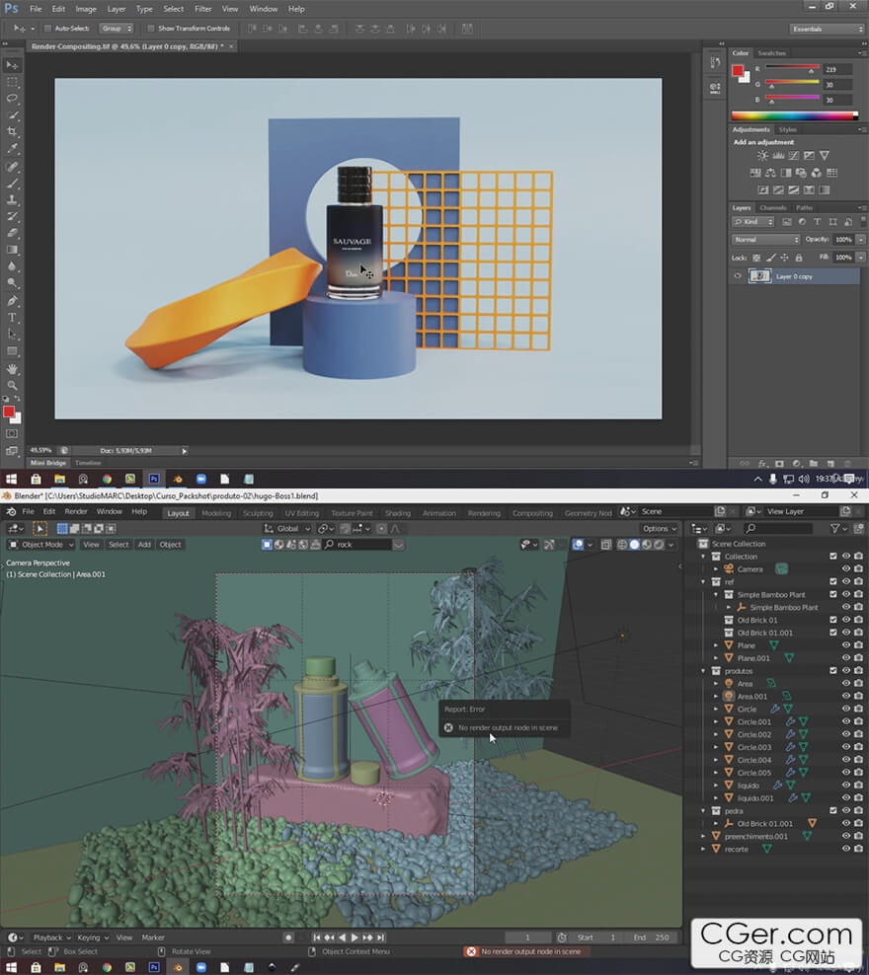Enable Show Transform Controls checkbox

(150, 28)
